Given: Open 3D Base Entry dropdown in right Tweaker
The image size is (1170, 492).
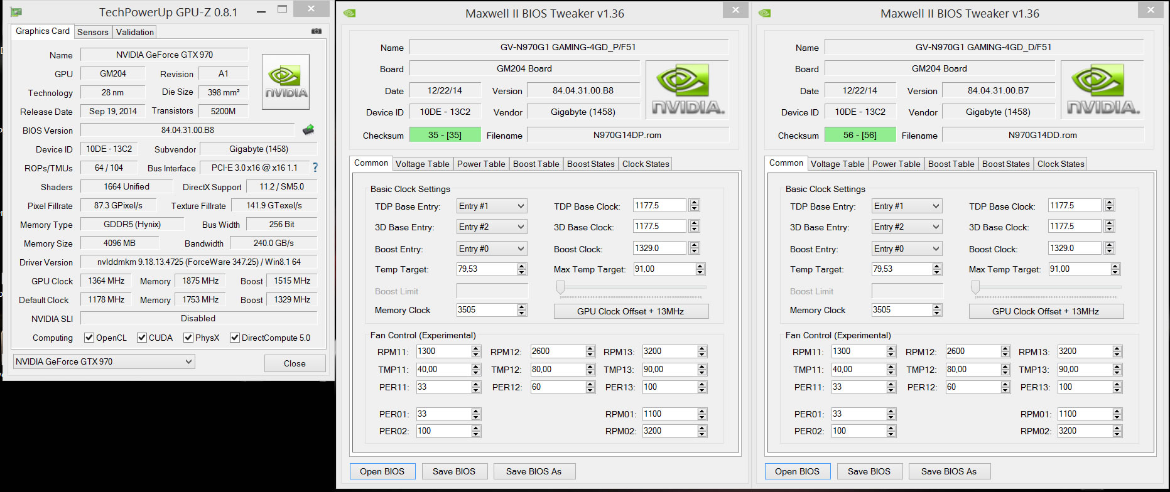Looking at the screenshot, I should click(907, 227).
